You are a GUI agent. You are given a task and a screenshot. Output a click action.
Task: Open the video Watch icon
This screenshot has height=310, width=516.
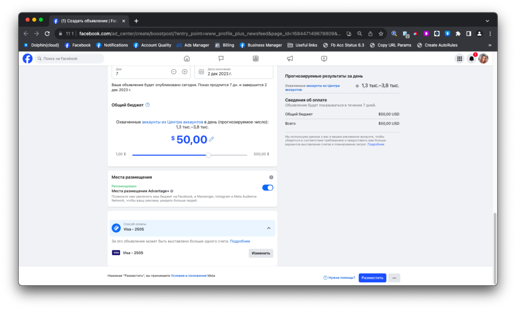[x=324, y=58]
